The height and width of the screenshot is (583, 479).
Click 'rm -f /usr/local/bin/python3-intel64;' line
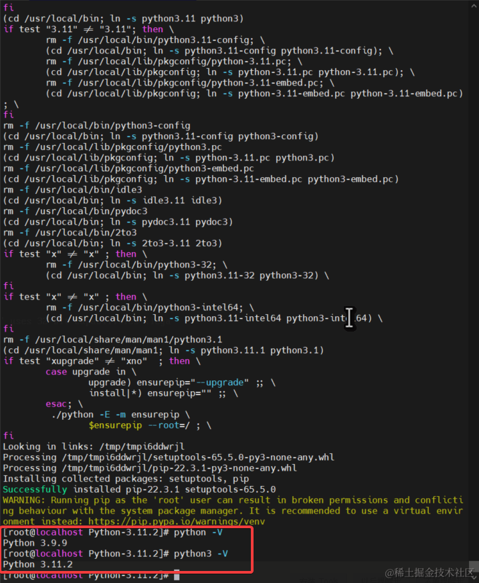click(150, 308)
